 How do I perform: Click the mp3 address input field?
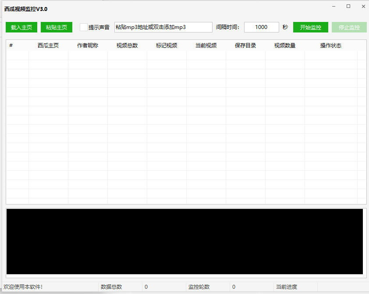click(163, 27)
